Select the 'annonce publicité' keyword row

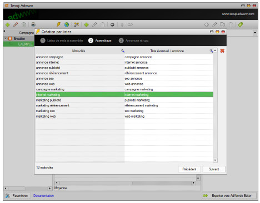(80, 68)
